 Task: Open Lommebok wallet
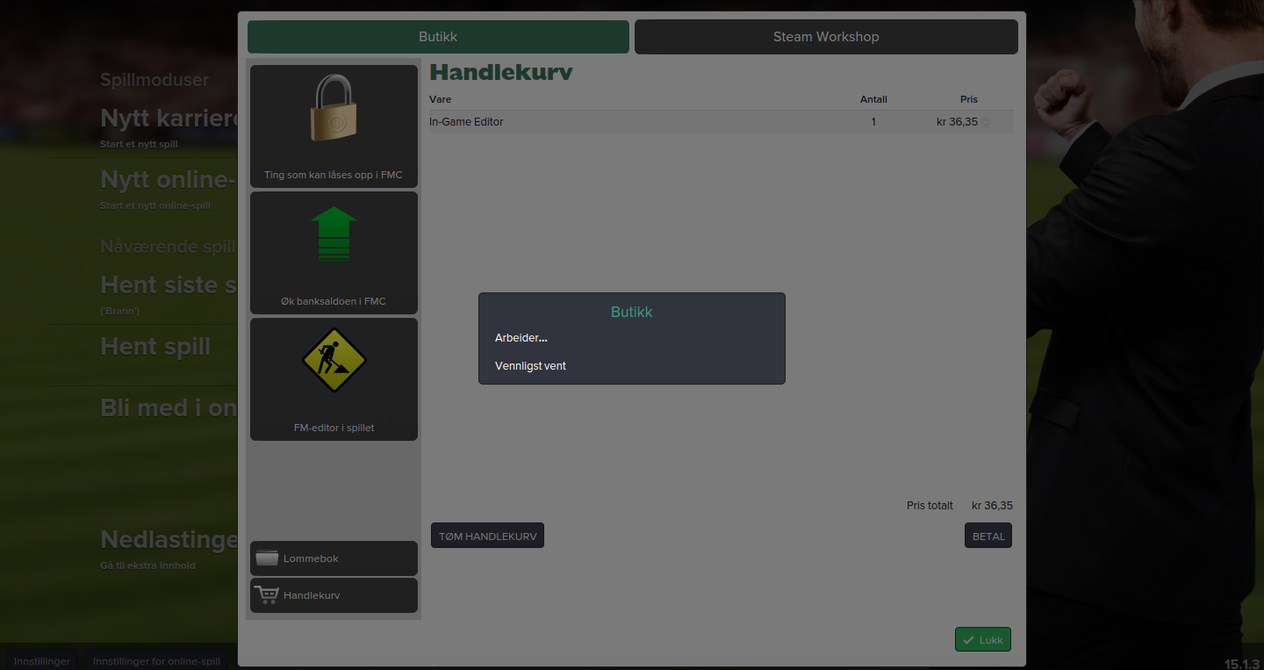334,558
